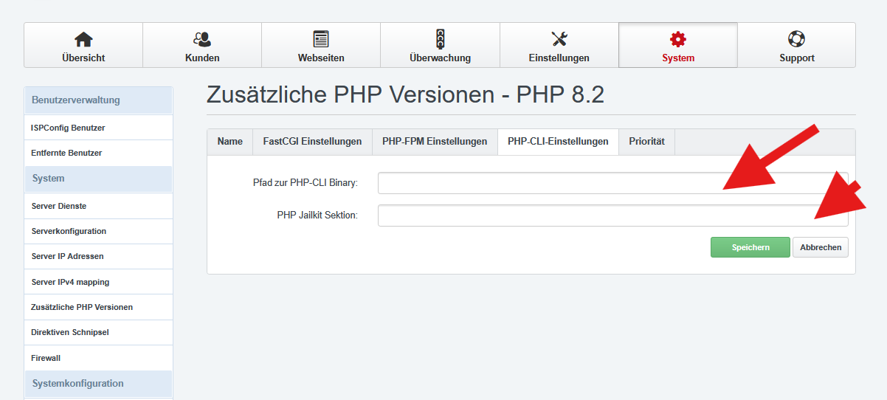887x400 pixels.
Task: Click the Benutzerverwaltung sidebar heading
Action: 99,100
